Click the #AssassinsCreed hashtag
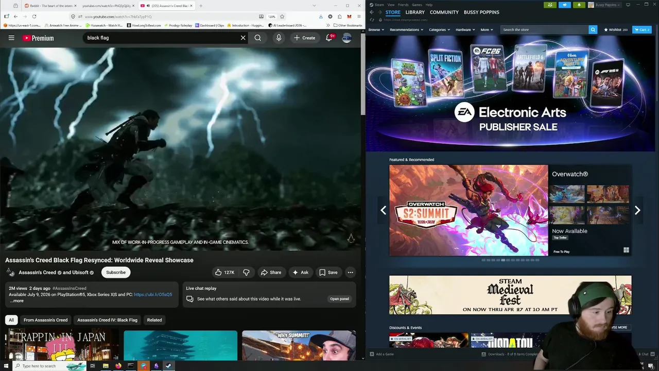The image size is (659, 371). [x=70, y=288]
